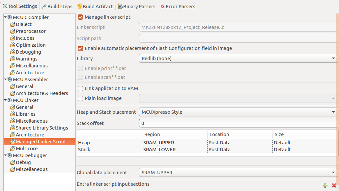Viewport: 339px width, 191px height.
Task: Click the MCU Debugger tool icon
Action: pyautogui.click(x=10, y=155)
